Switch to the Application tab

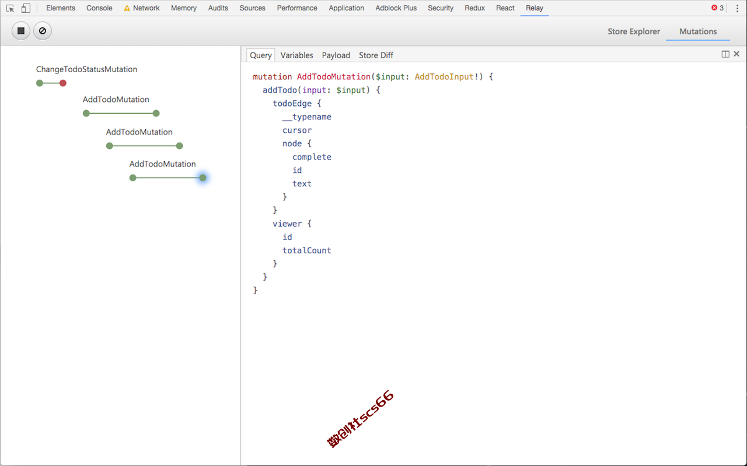tap(347, 8)
